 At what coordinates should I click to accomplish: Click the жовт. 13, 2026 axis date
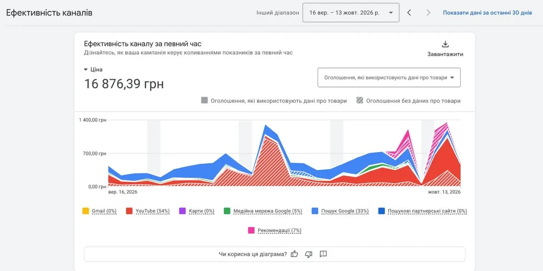pyautogui.click(x=444, y=192)
